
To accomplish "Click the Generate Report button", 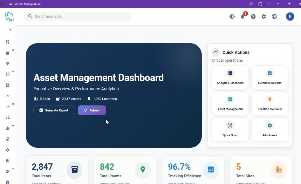I will pyautogui.click(x=54, y=110).
